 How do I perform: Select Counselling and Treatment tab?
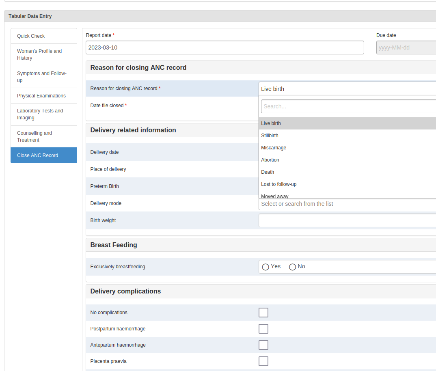(44, 136)
